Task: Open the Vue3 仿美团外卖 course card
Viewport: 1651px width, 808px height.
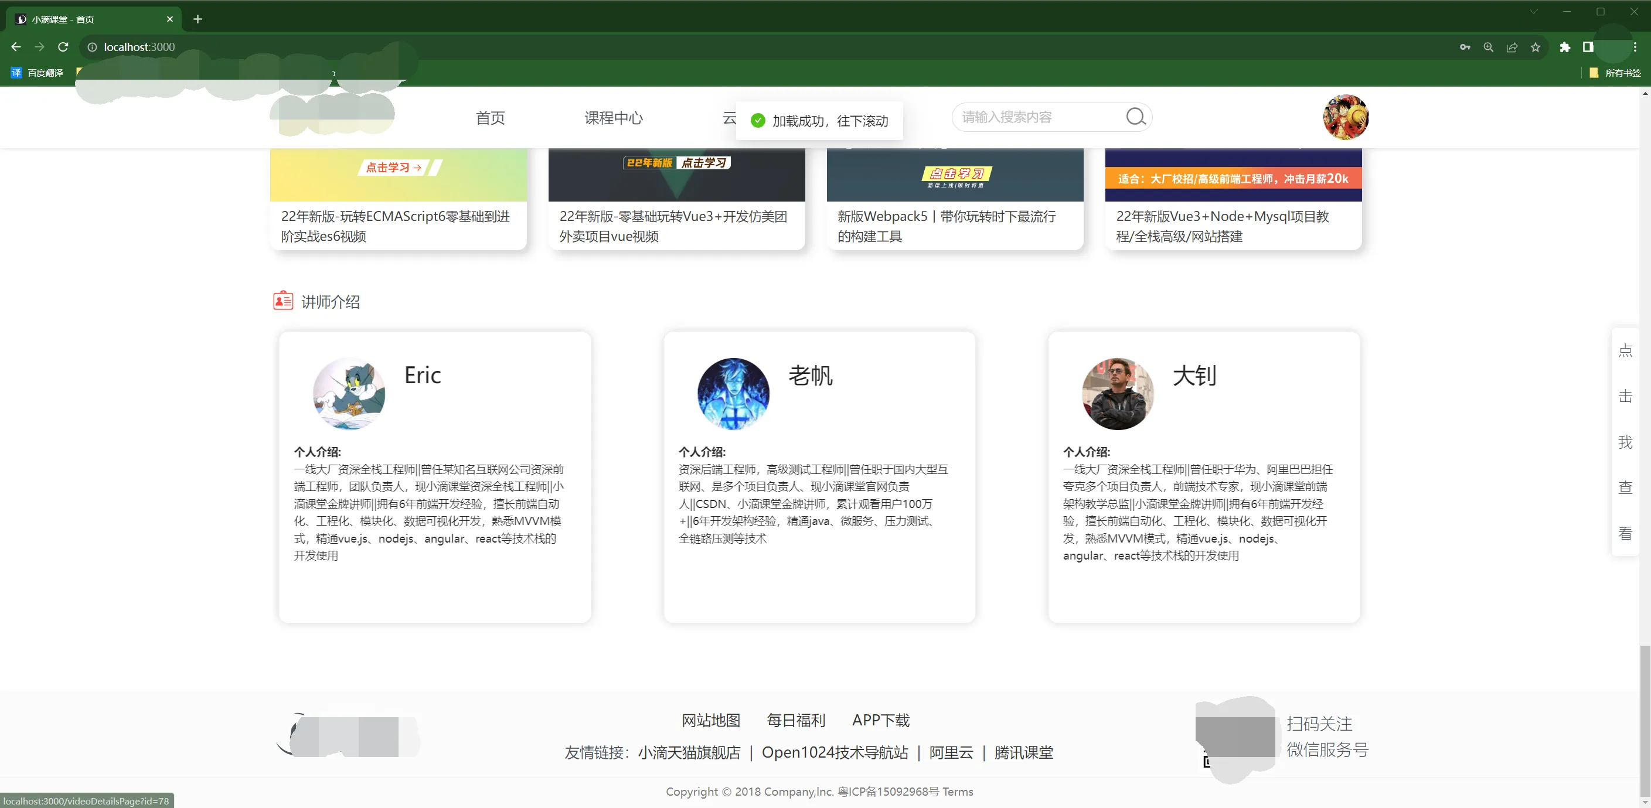Action: [x=676, y=199]
